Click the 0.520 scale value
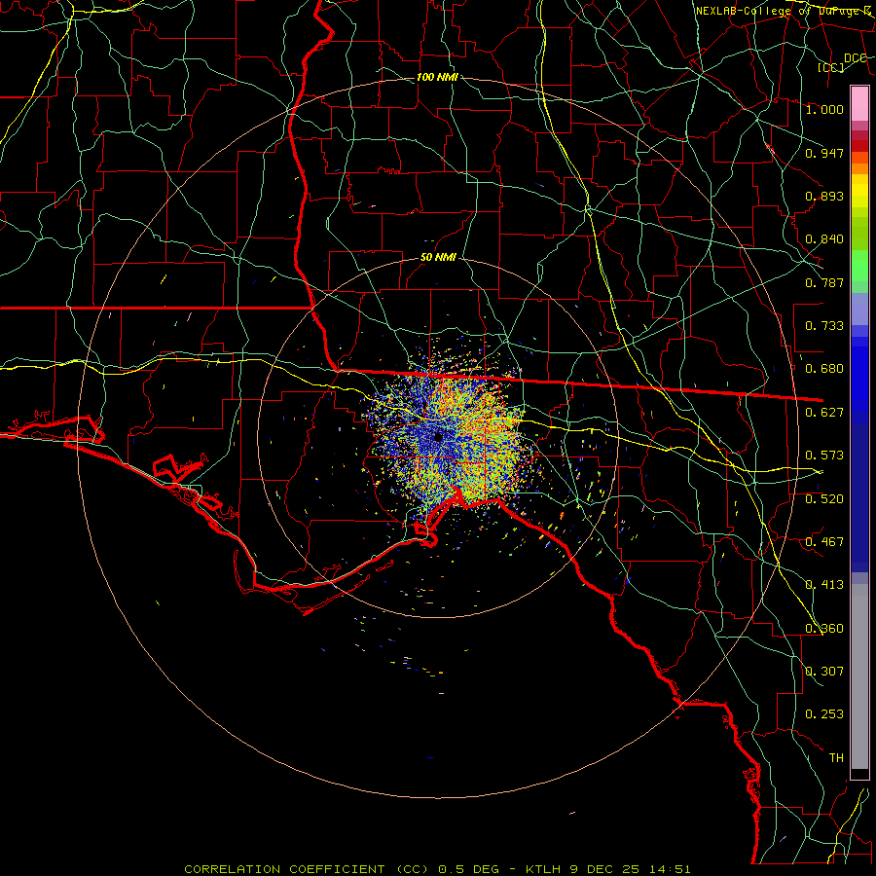This screenshot has height=876, width=876. 824,499
